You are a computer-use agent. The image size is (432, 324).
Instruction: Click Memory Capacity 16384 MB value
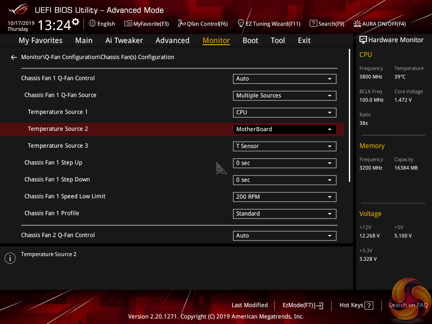(406, 168)
